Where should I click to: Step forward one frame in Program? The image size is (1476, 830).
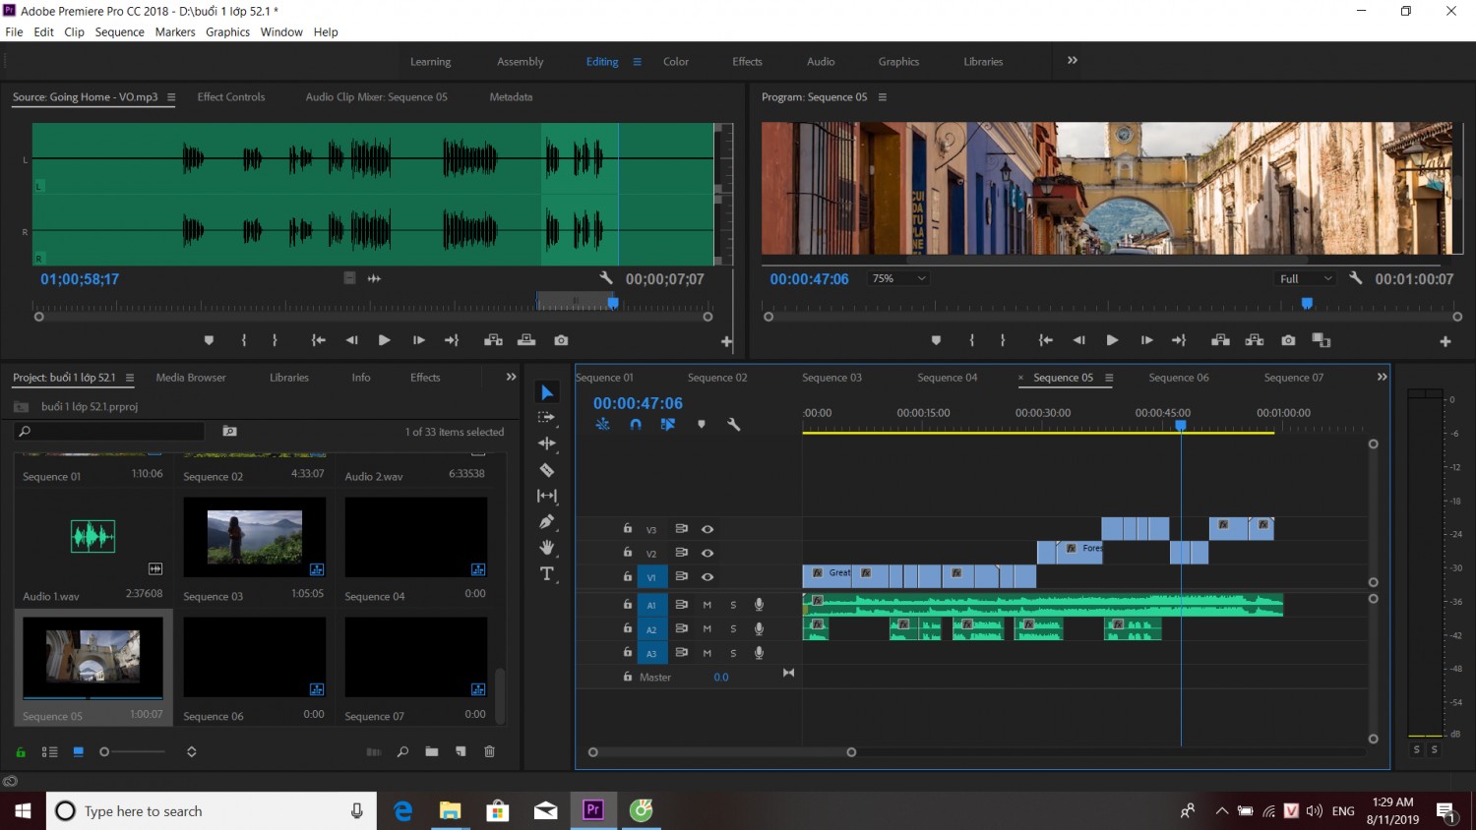tap(1146, 340)
